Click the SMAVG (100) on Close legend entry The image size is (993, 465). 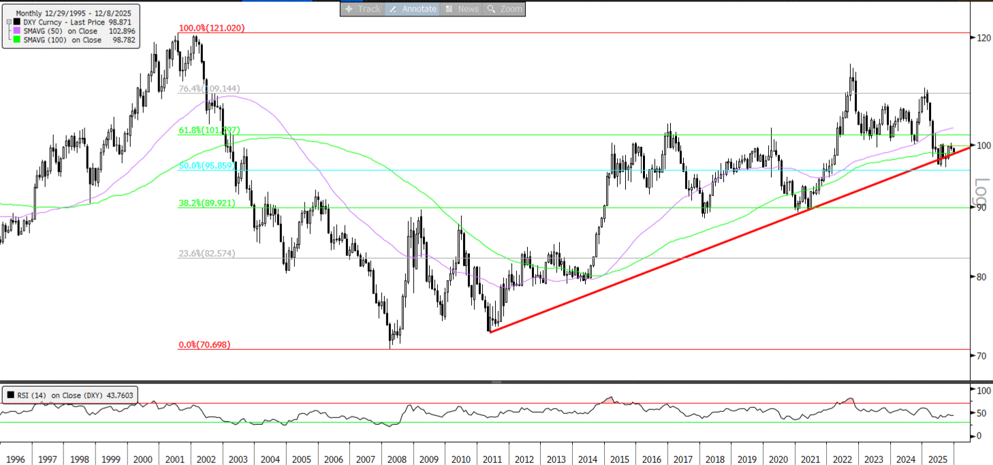pos(63,40)
